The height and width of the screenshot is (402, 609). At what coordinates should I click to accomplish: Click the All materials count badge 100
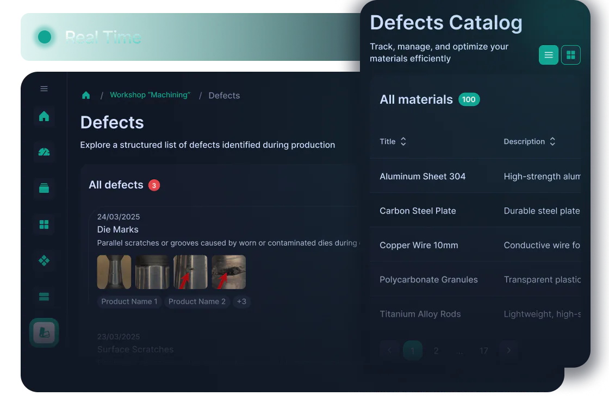469,99
